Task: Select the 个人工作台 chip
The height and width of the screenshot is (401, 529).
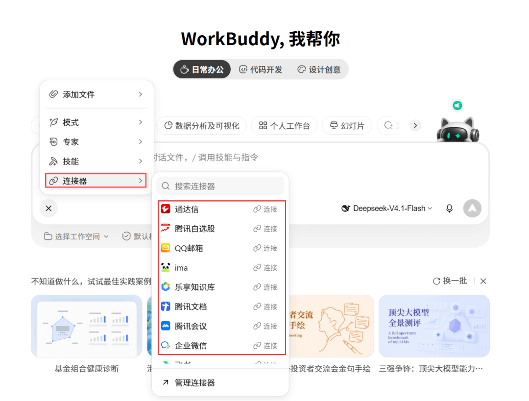Action: click(x=285, y=126)
